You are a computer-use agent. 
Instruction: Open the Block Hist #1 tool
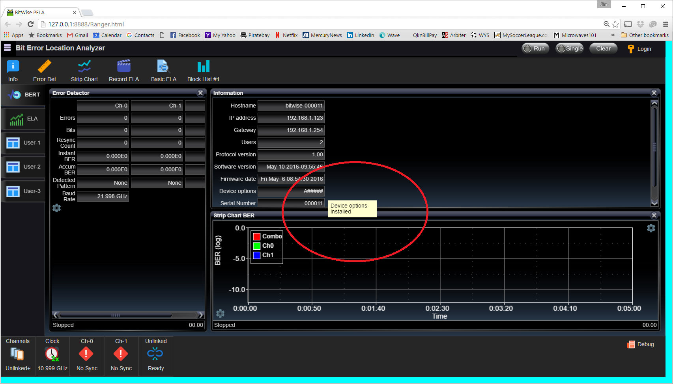click(x=203, y=67)
